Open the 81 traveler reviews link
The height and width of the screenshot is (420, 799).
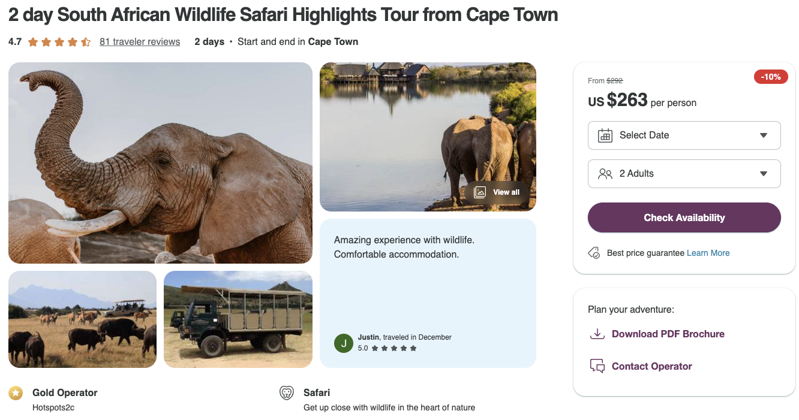(140, 41)
